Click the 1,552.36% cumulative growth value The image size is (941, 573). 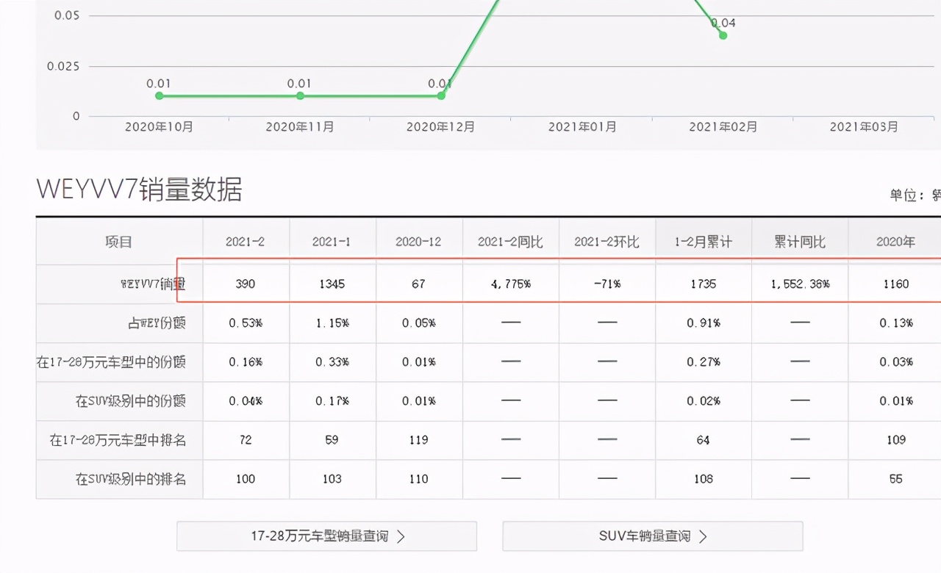[x=800, y=284]
